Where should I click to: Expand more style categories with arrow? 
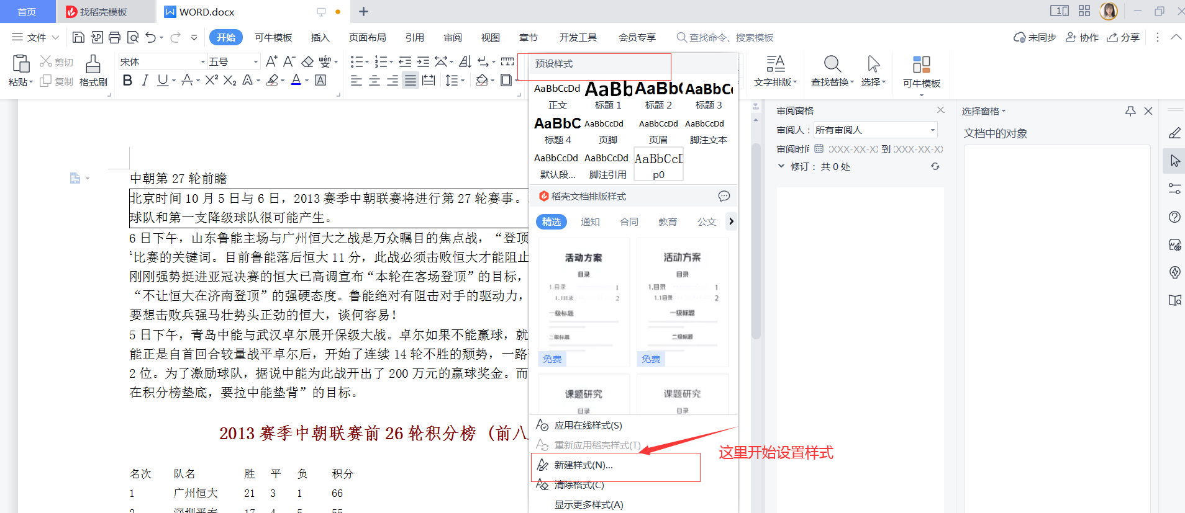click(731, 221)
